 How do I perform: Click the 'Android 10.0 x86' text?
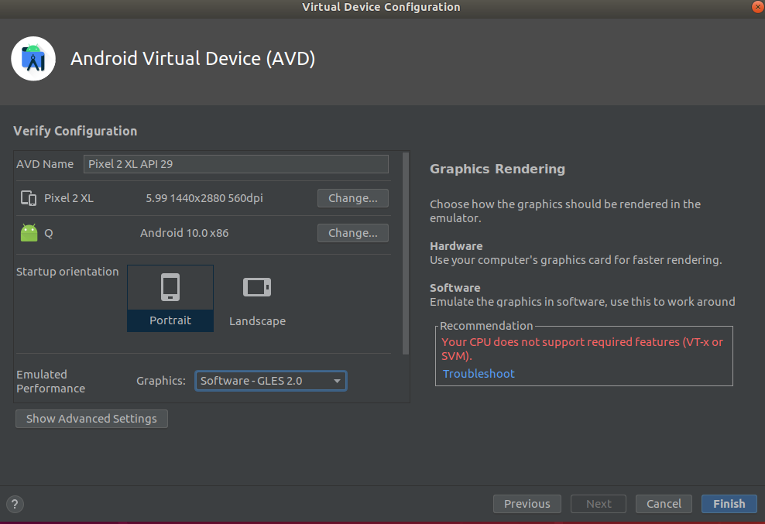coord(184,233)
